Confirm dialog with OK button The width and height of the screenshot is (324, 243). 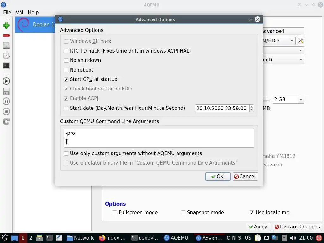click(218, 177)
